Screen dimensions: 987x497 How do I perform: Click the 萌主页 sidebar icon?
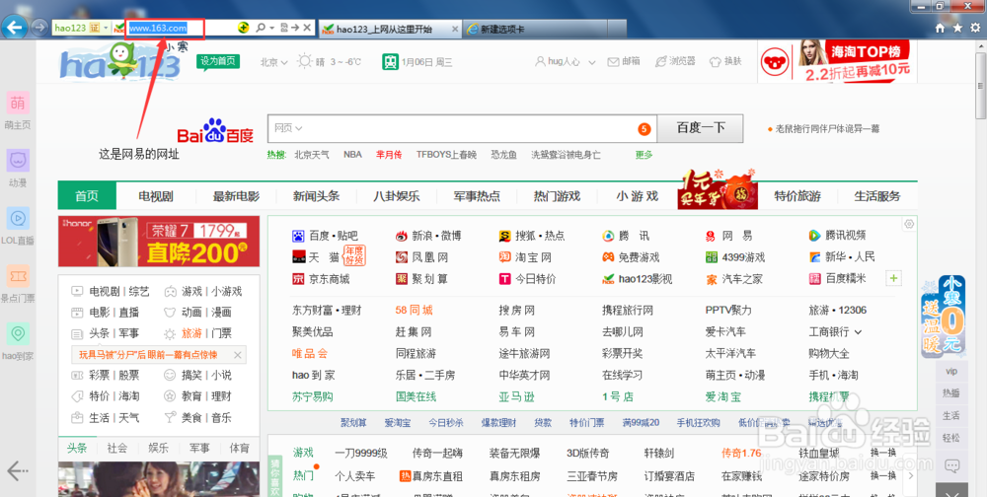(18, 103)
